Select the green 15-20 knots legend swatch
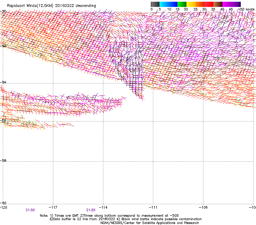 pyautogui.click(x=182, y=4)
